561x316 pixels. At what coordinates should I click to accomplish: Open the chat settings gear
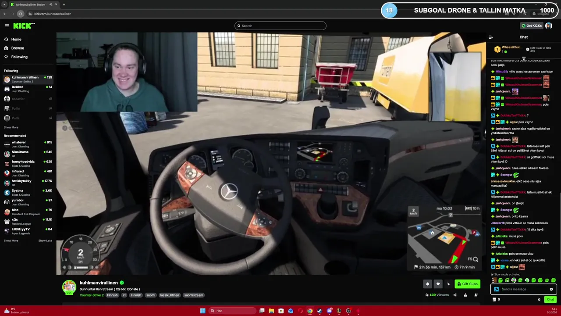tap(539, 299)
